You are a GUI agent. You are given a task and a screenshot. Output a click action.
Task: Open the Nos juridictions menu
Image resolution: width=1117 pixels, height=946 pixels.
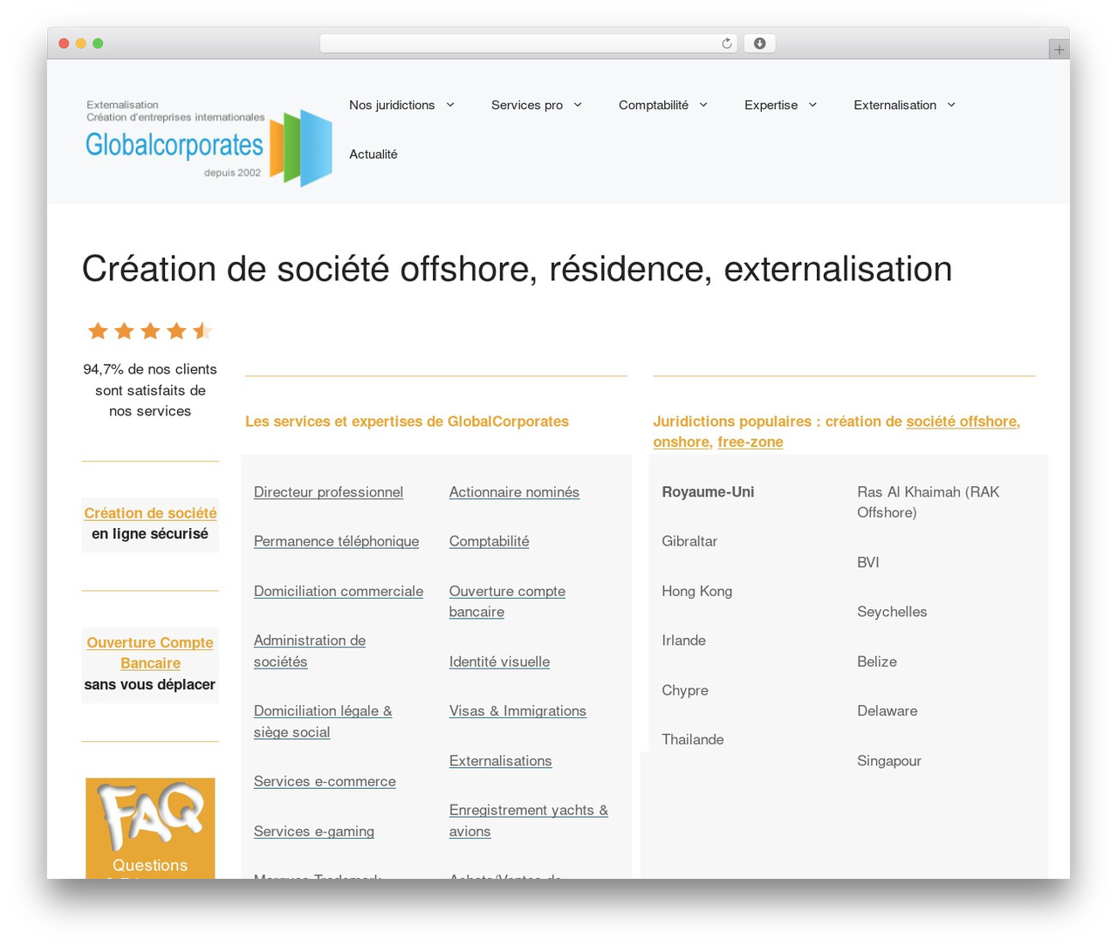pos(392,105)
